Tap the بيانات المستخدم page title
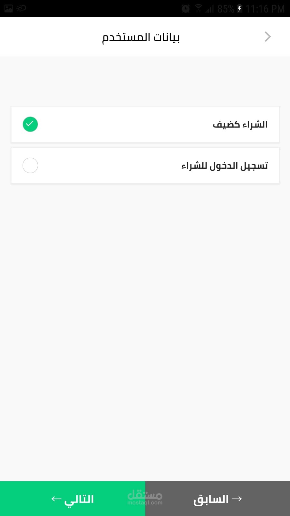290x516 pixels. [141, 37]
